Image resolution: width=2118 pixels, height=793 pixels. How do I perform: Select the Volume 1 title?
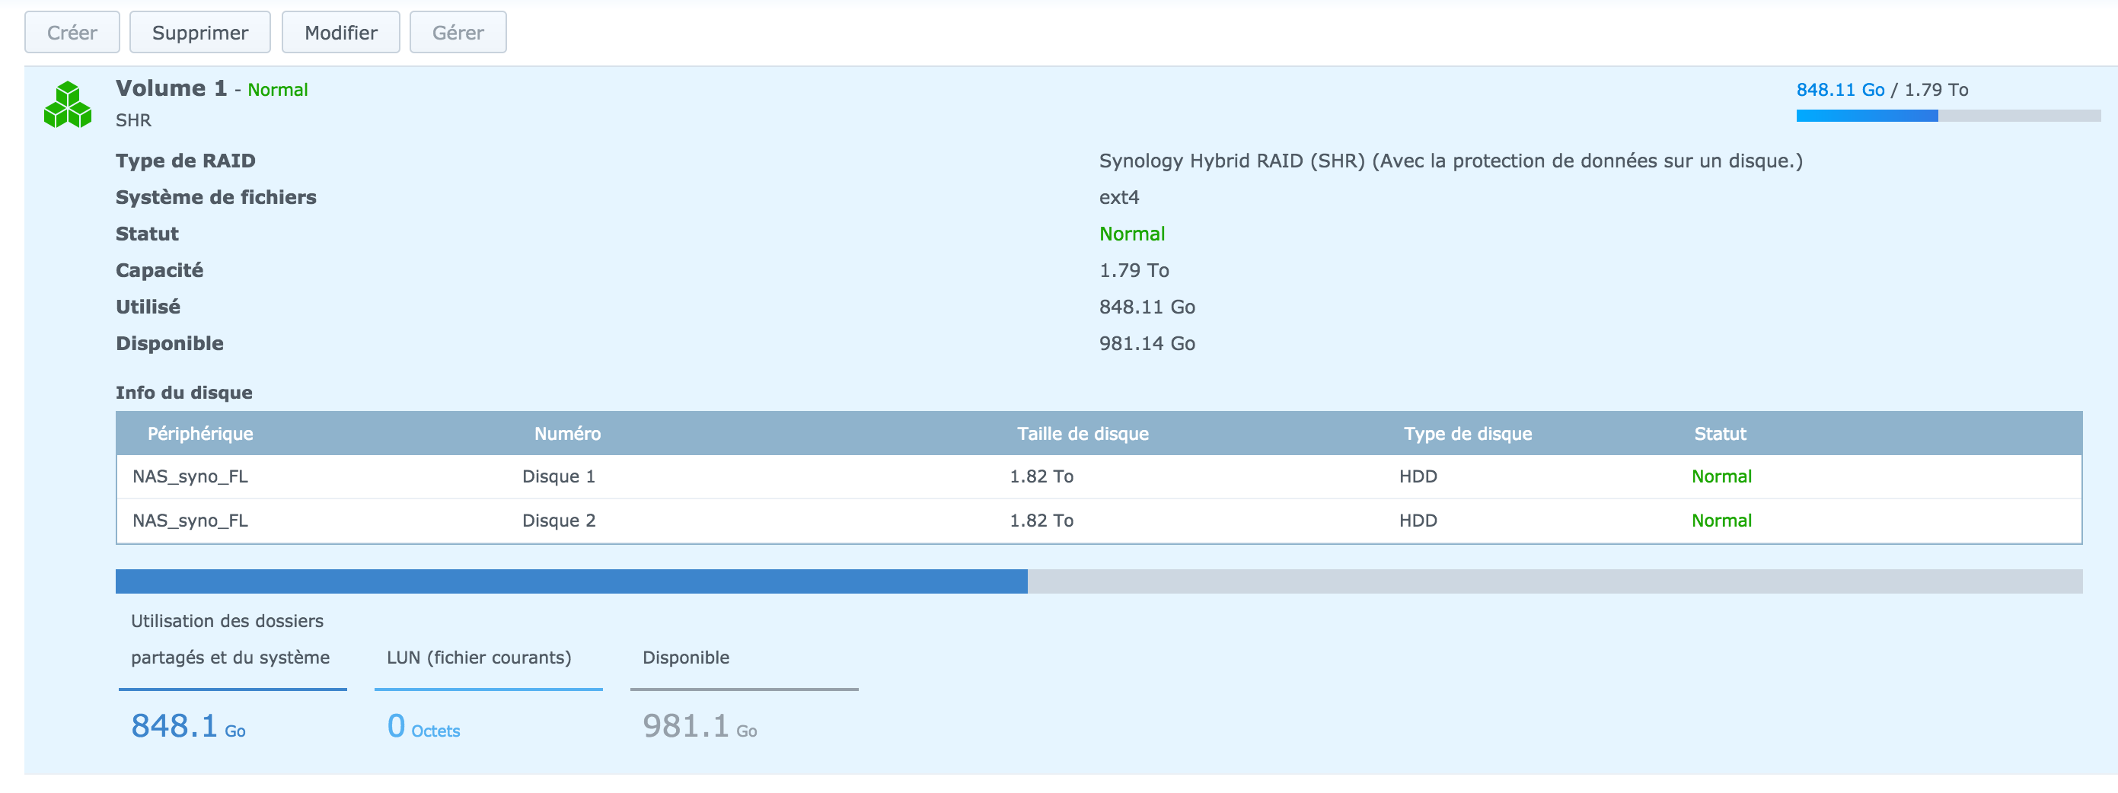(x=171, y=89)
